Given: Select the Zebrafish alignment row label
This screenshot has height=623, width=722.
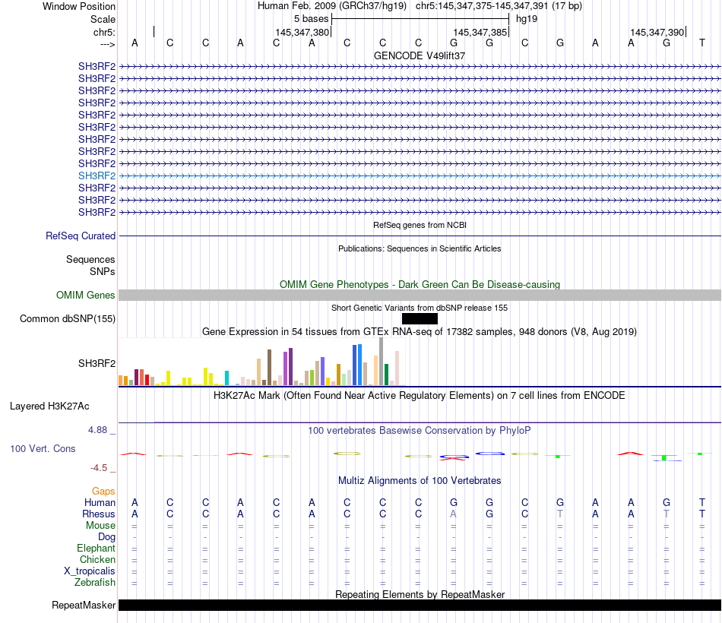Looking at the screenshot, I should tap(95, 582).
